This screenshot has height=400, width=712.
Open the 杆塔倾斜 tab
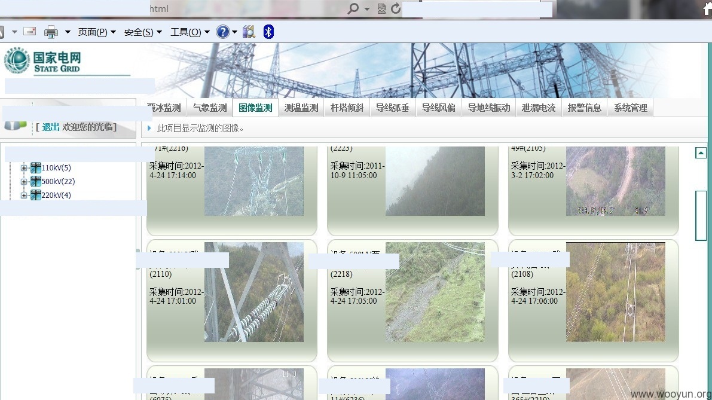point(347,108)
